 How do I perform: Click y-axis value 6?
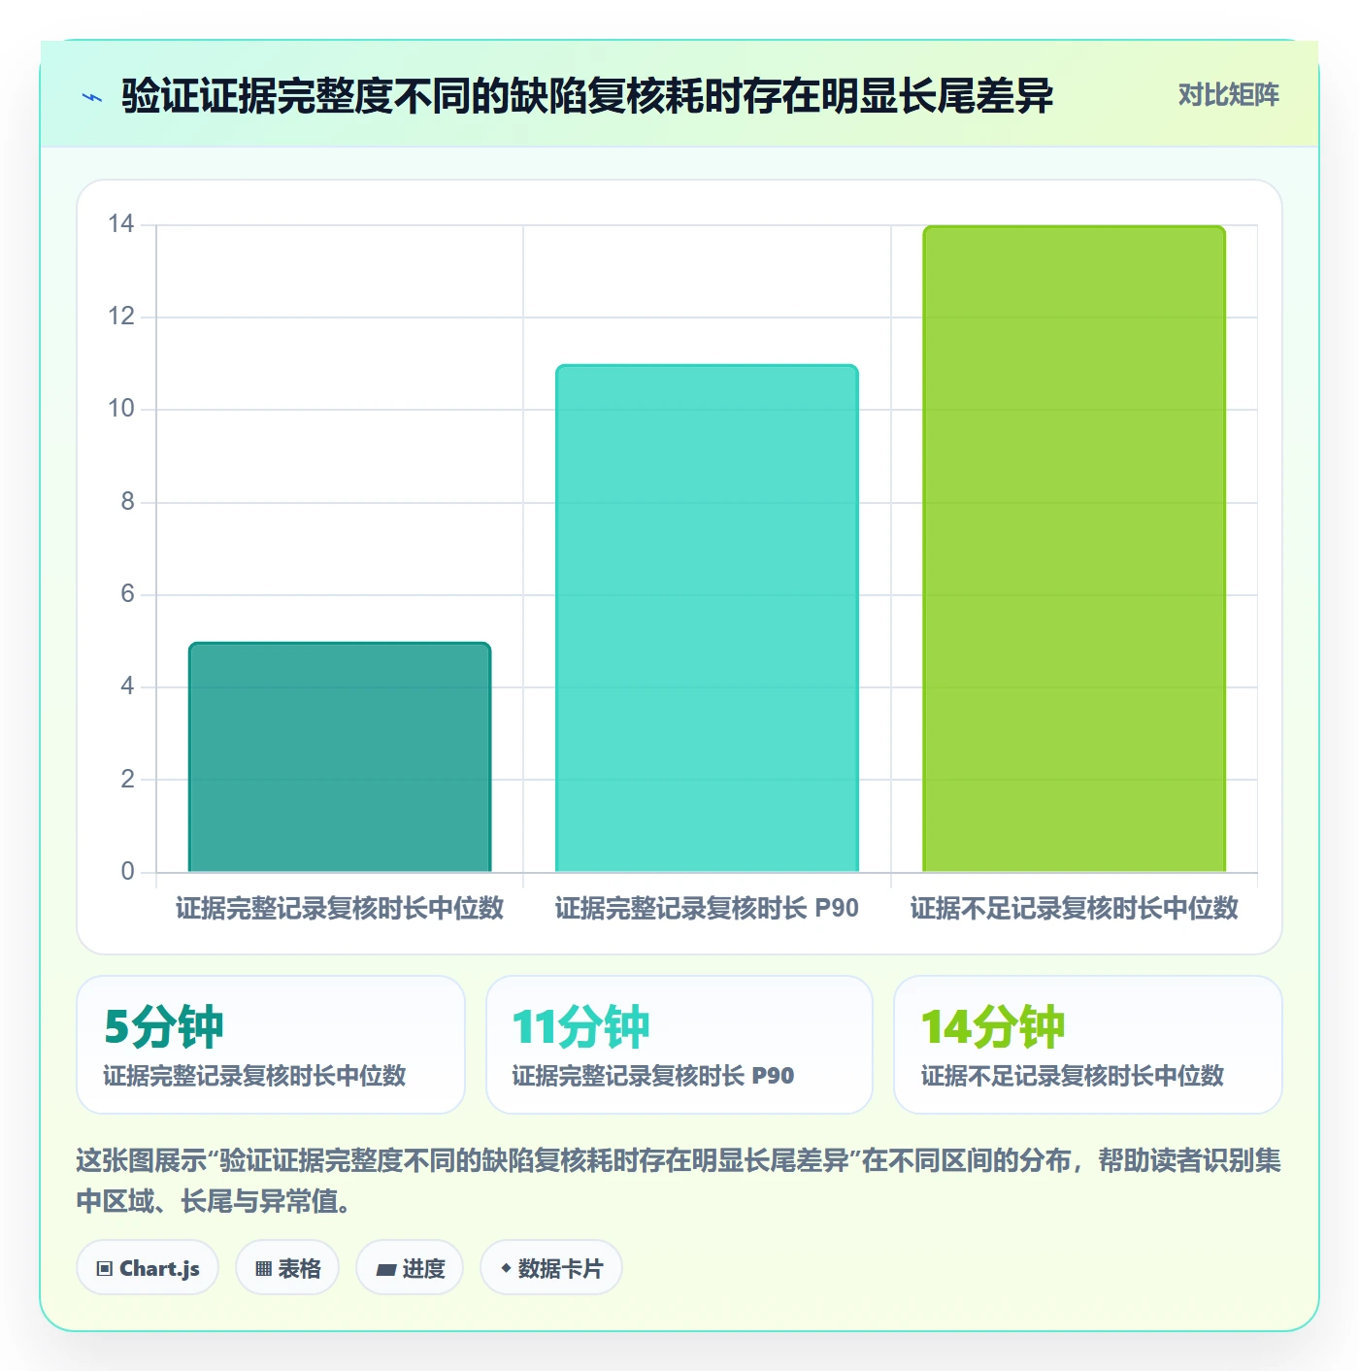click(x=127, y=594)
